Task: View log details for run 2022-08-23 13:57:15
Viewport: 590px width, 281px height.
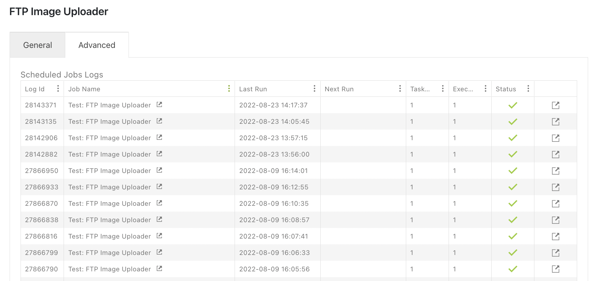Action: point(556,138)
